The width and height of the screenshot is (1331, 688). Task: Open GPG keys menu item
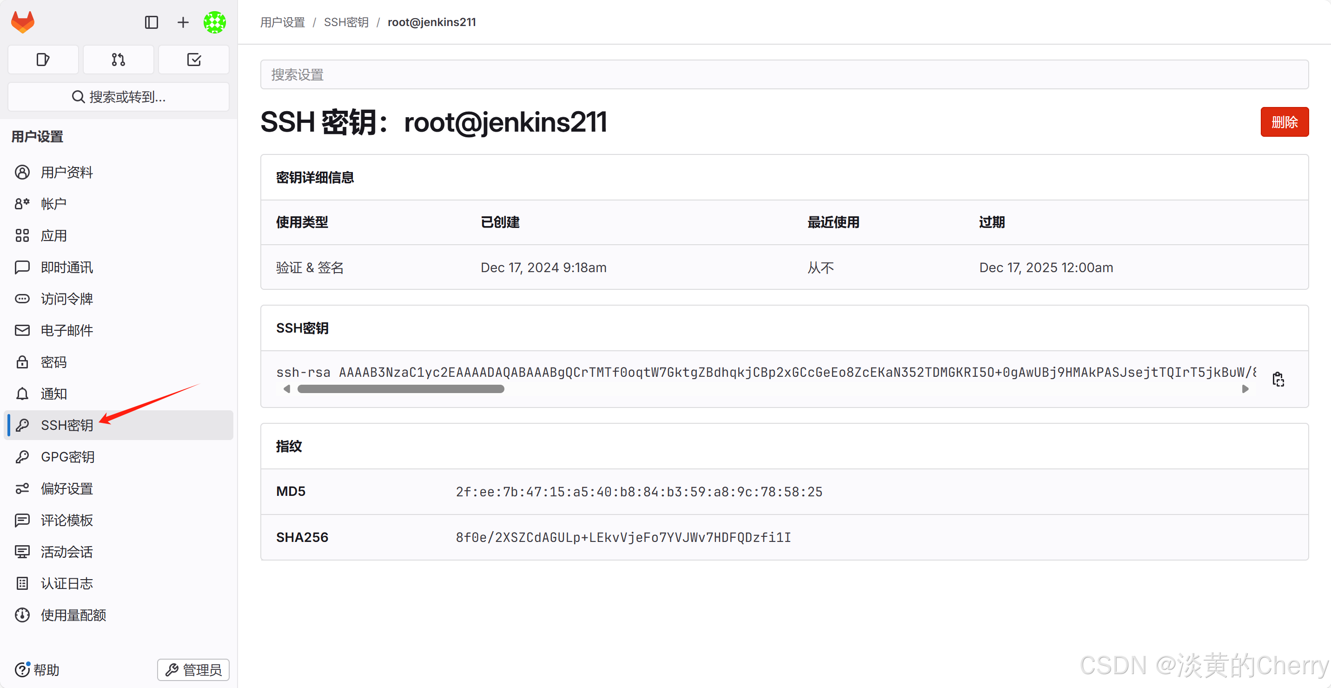click(67, 457)
